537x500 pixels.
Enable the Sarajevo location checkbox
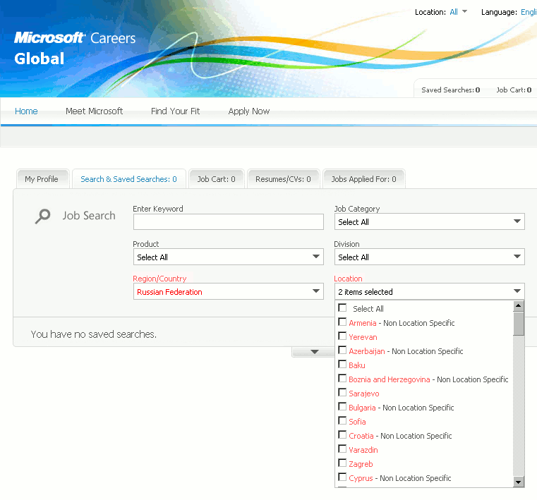coord(343,393)
